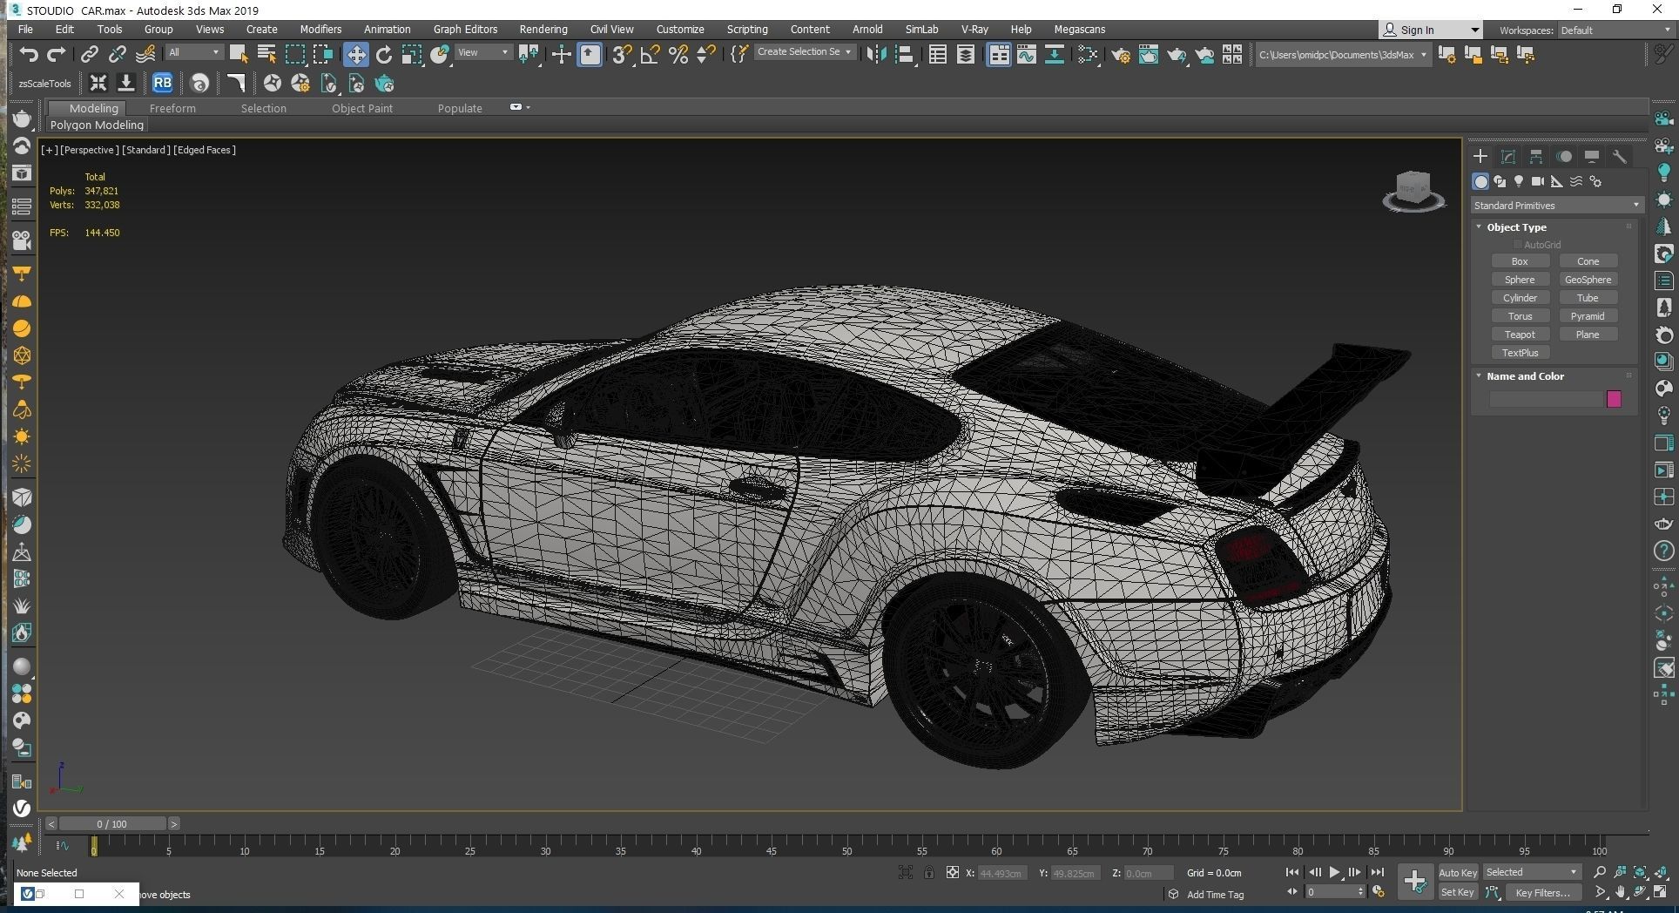The width and height of the screenshot is (1679, 913).
Task: Open the Standard Primitives category dropdown
Action: pyautogui.click(x=1556, y=205)
